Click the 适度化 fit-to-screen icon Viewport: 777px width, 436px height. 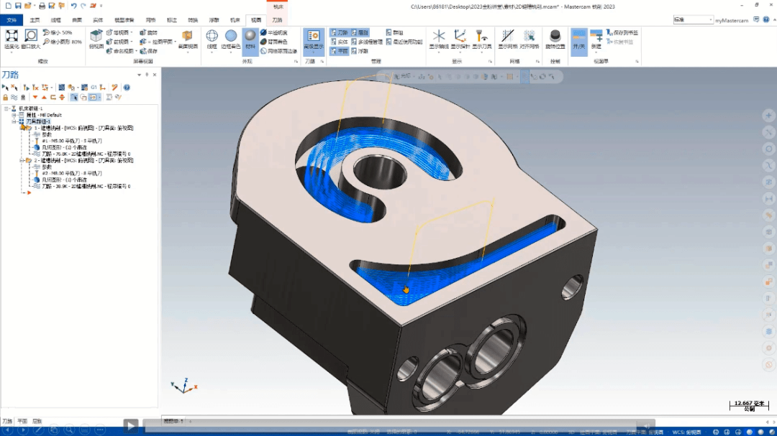point(12,37)
